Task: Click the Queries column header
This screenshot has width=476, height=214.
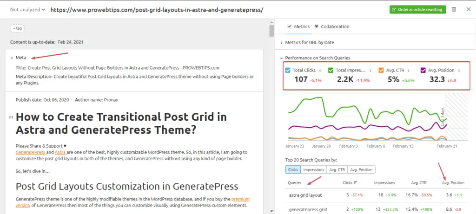Action: tap(294, 183)
